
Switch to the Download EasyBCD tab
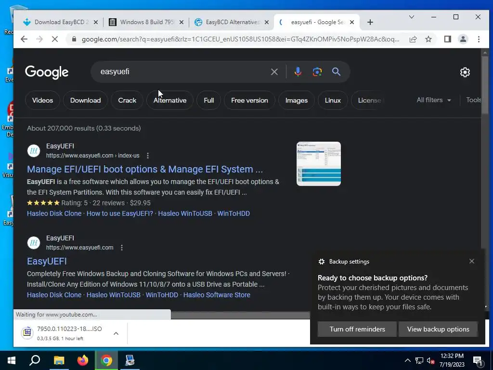60,22
